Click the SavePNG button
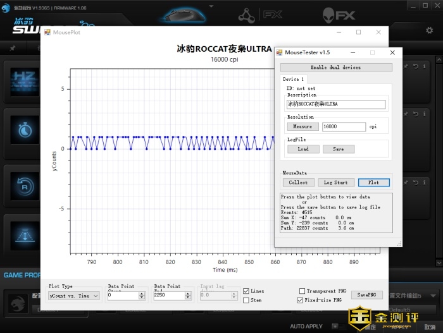The height and width of the screenshot is (333, 443). 367,295
